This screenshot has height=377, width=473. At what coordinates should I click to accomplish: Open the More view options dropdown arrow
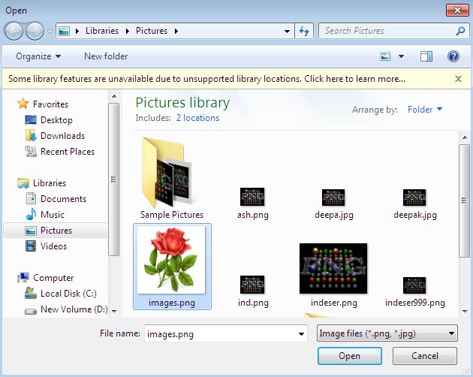point(401,56)
